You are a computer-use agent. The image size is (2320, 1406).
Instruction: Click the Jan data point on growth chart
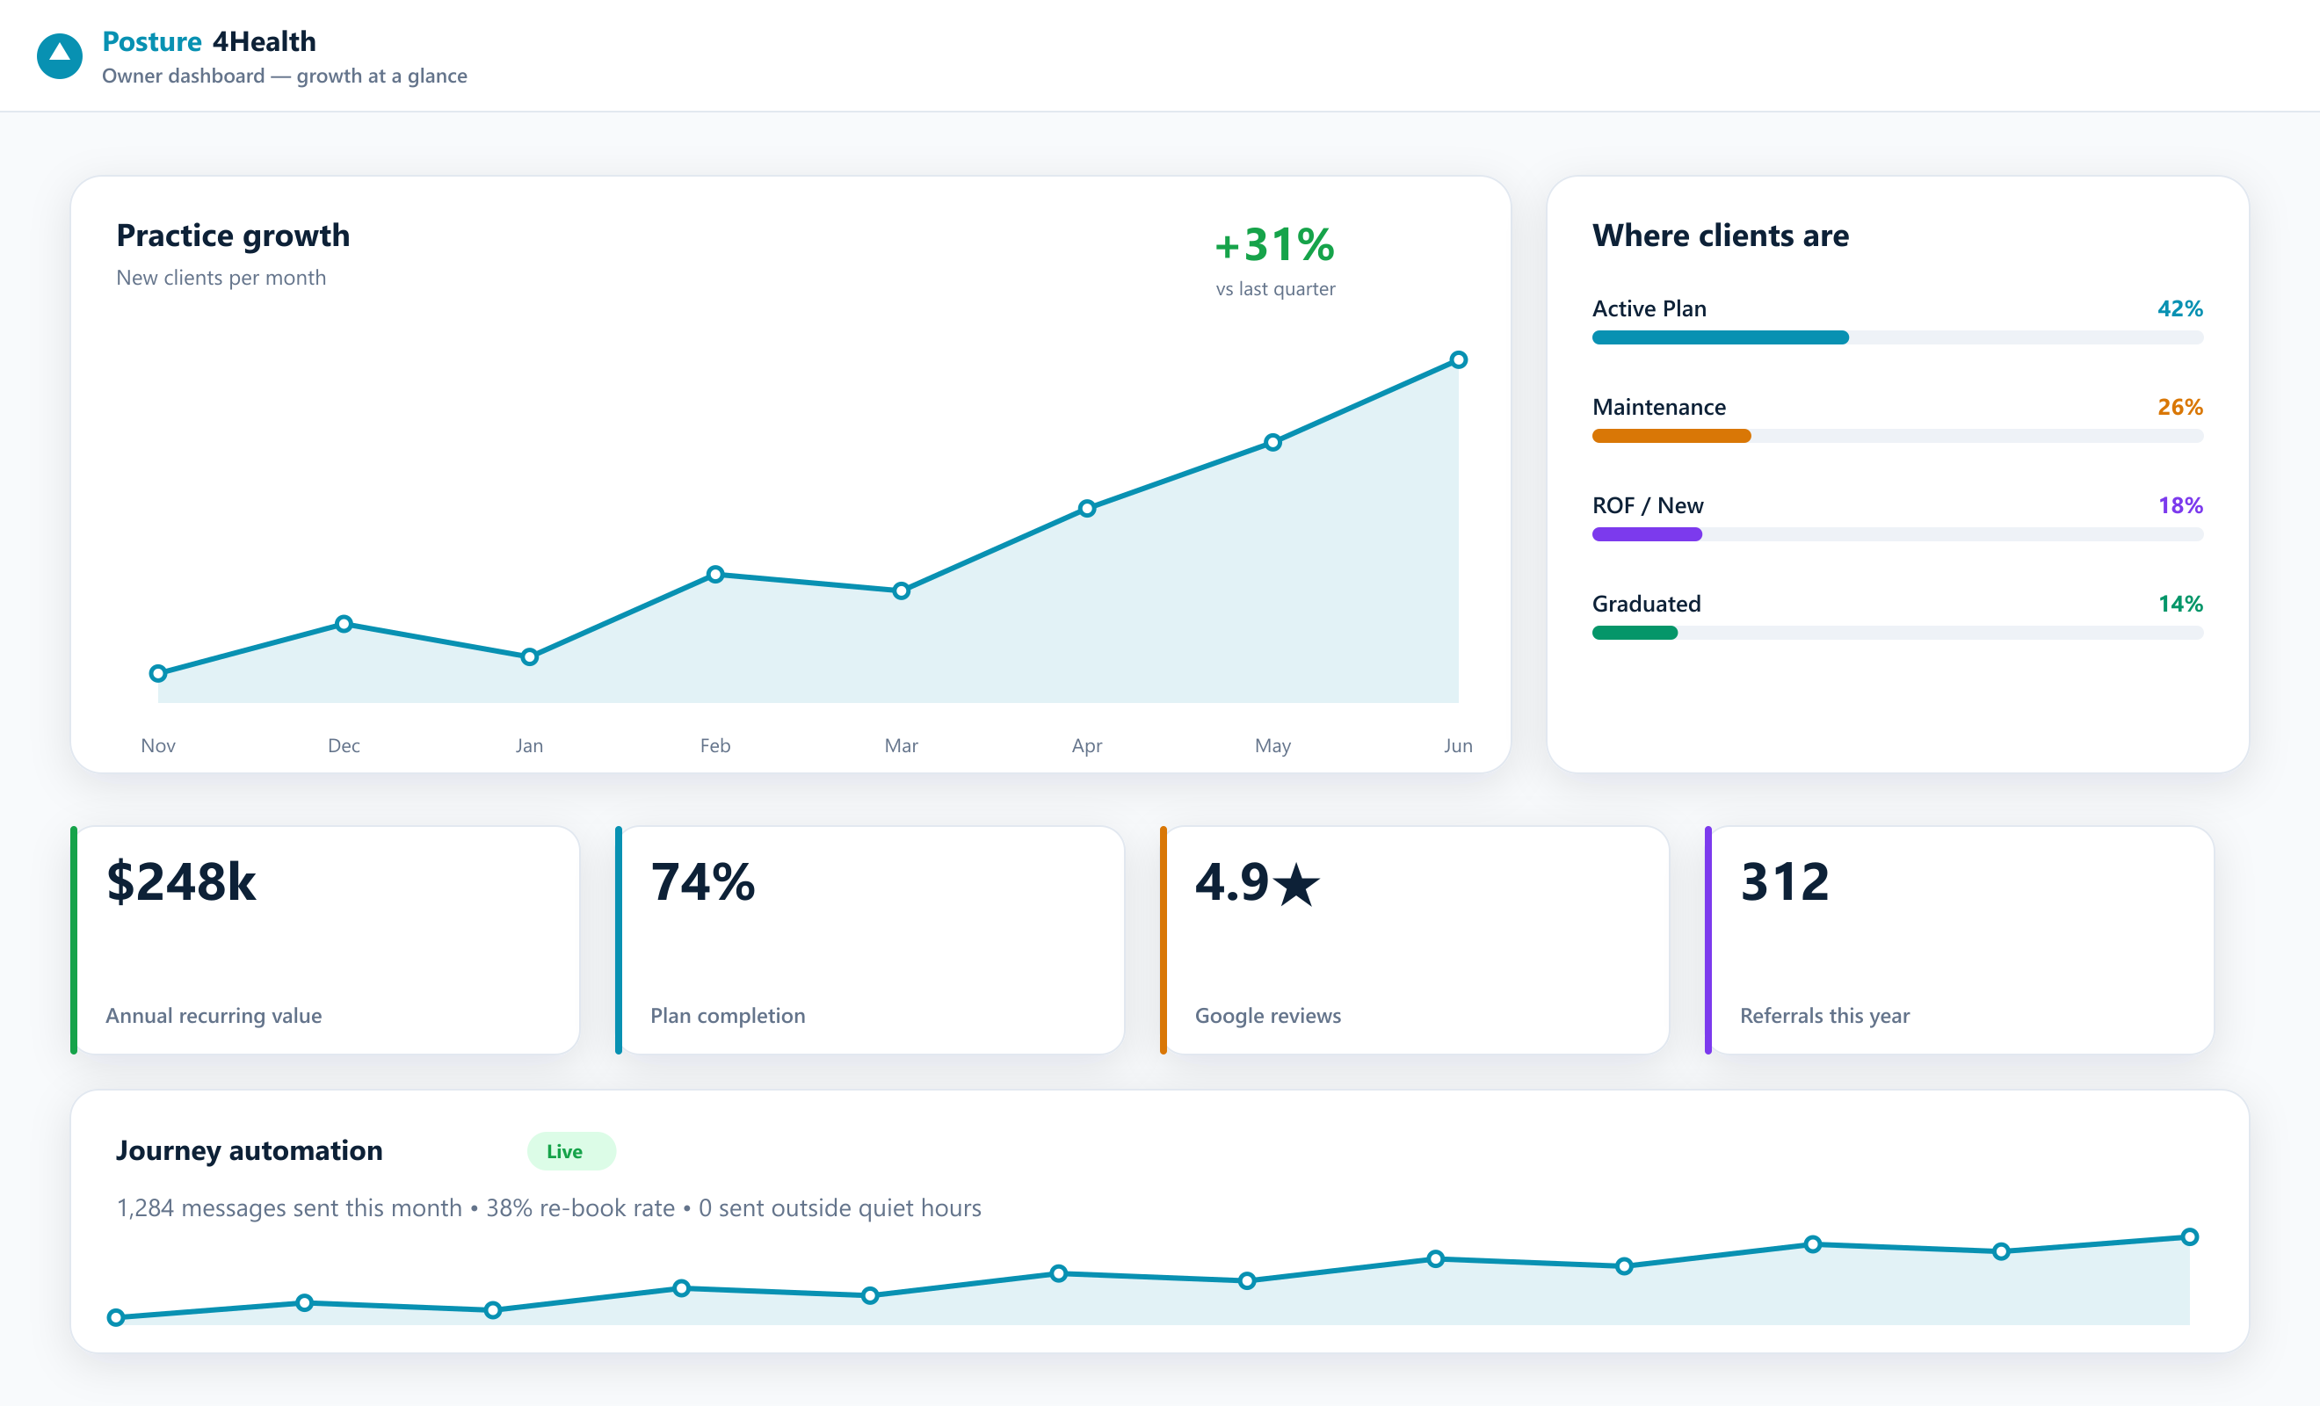[529, 657]
